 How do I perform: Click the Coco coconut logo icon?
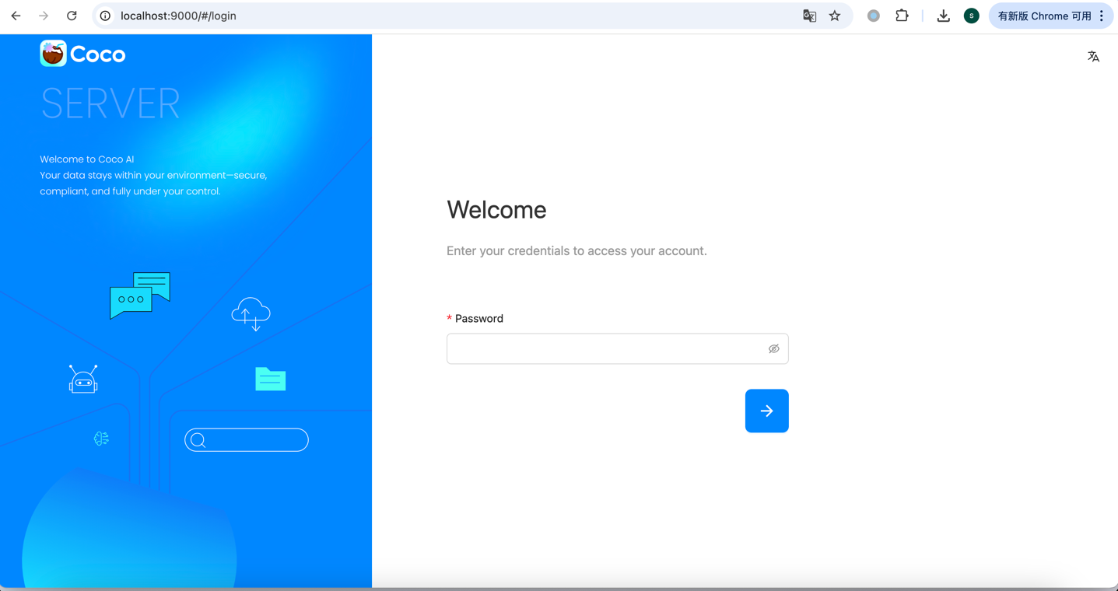53,54
